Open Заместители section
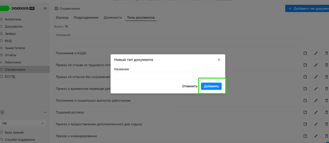The height and width of the screenshot is (143, 329). click(15, 48)
